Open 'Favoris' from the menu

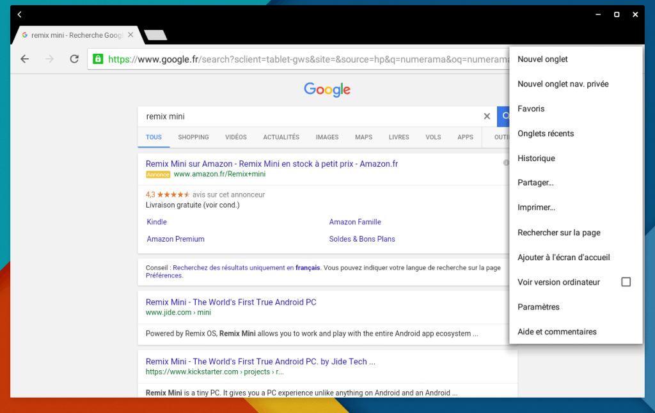click(576, 109)
